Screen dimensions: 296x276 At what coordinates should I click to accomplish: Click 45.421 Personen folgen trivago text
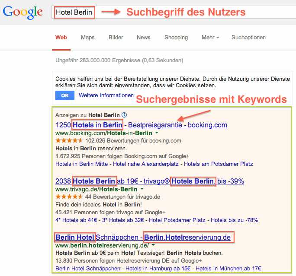[110, 212]
